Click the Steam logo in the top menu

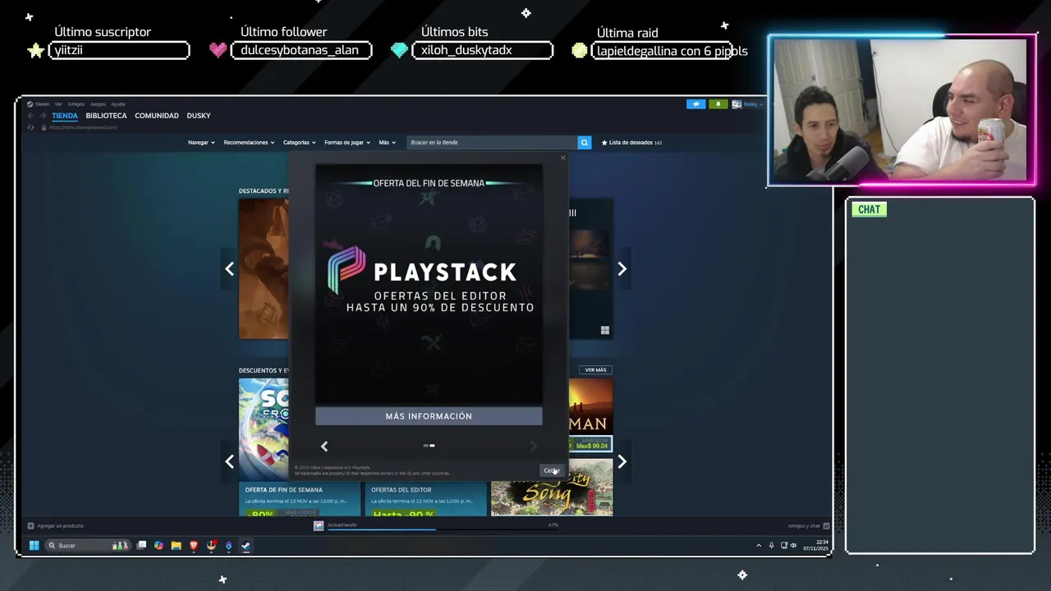[30, 104]
